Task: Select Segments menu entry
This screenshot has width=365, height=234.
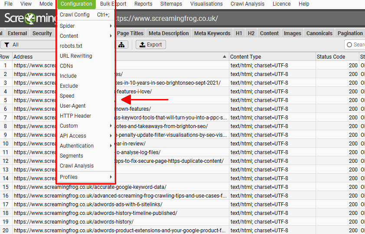Action: click(x=85, y=156)
